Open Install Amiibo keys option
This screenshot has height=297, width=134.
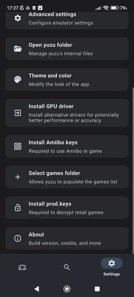pyautogui.click(x=67, y=146)
